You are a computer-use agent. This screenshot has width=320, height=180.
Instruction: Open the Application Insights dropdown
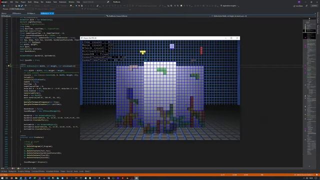click(229, 5)
